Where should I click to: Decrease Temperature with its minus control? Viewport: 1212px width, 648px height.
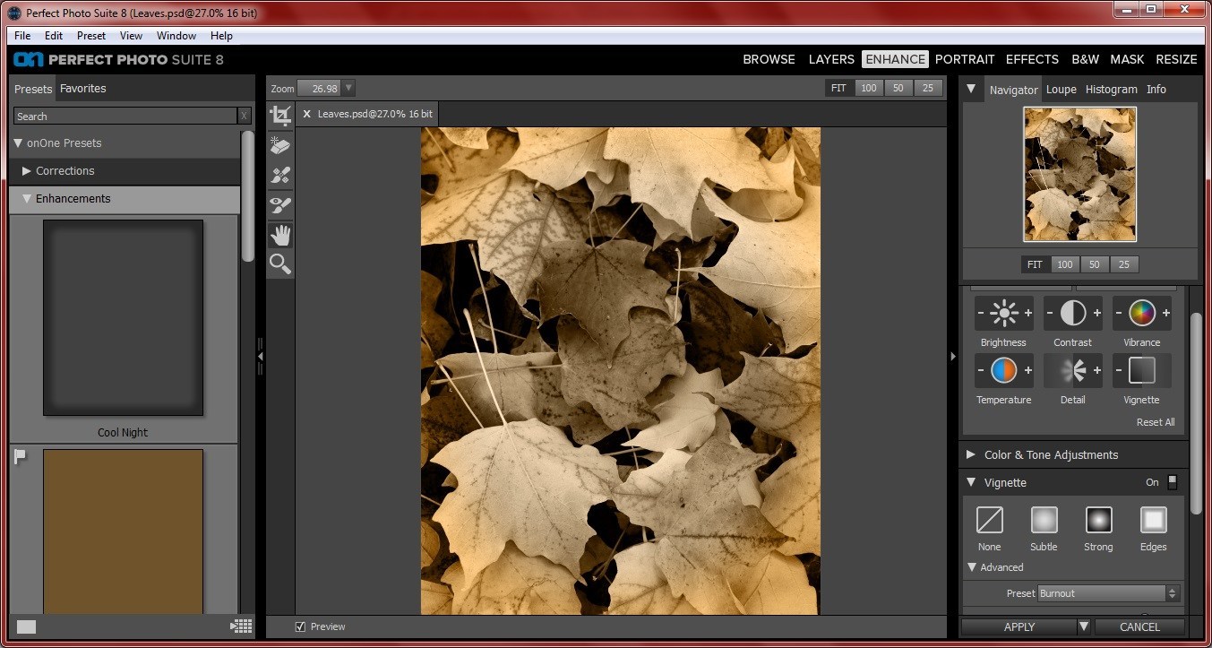pyautogui.click(x=980, y=370)
